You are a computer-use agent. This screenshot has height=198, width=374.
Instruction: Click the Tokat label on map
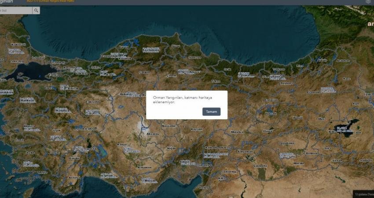click(216, 81)
